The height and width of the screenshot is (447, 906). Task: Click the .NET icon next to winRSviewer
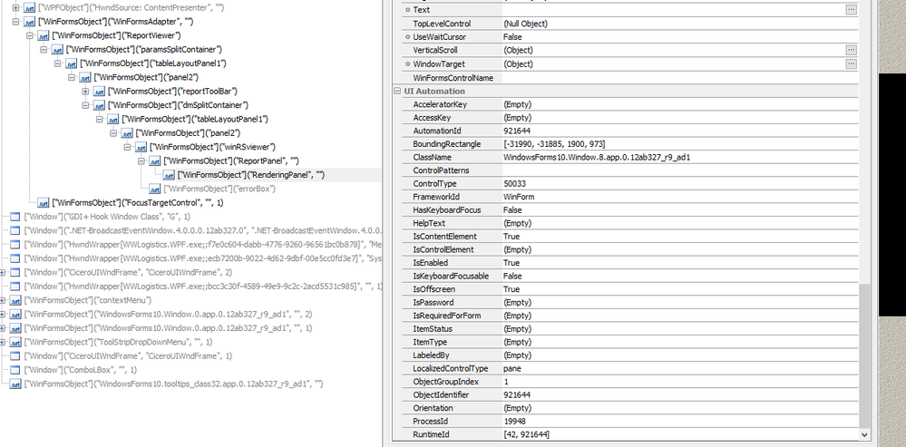click(x=141, y=147)
